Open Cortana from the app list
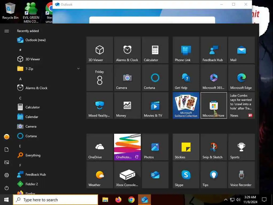The image size is (273, 205). tap(49, 136)
